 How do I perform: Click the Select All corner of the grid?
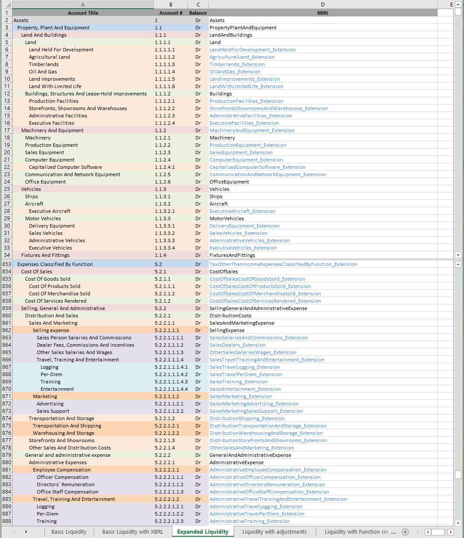coord(6,5)
